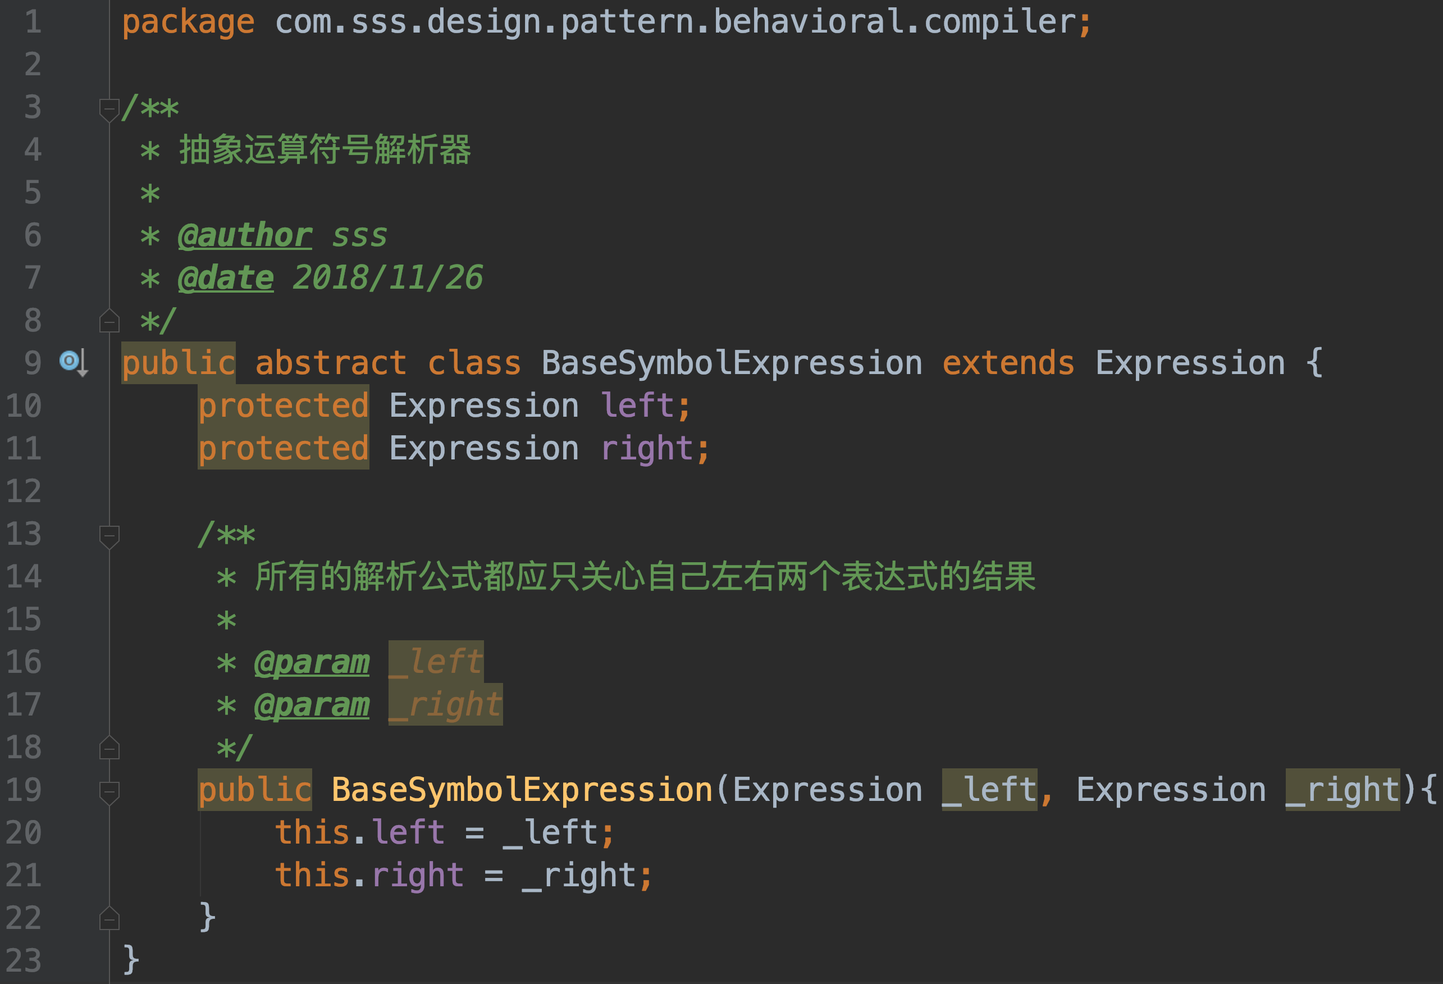
Task: Click the fold end marker on line 8
Action: [x=109, y=321]
